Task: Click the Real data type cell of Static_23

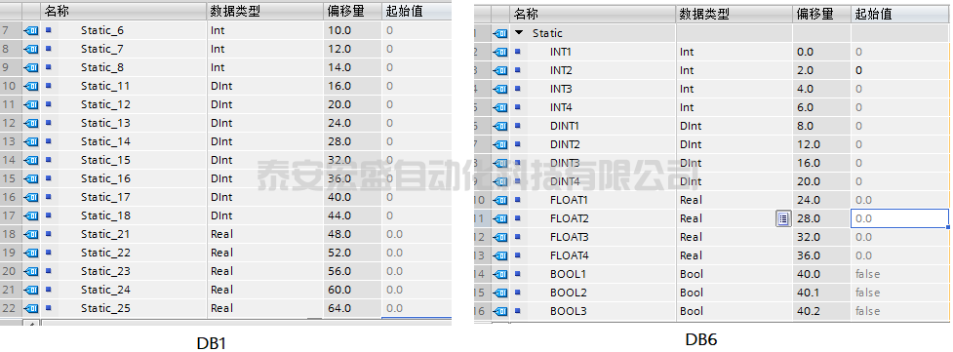Action: pos(265,271)
